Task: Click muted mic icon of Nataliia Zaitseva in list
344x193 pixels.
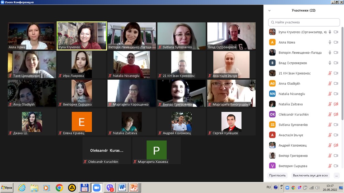Action: click(x=330, y=104)
